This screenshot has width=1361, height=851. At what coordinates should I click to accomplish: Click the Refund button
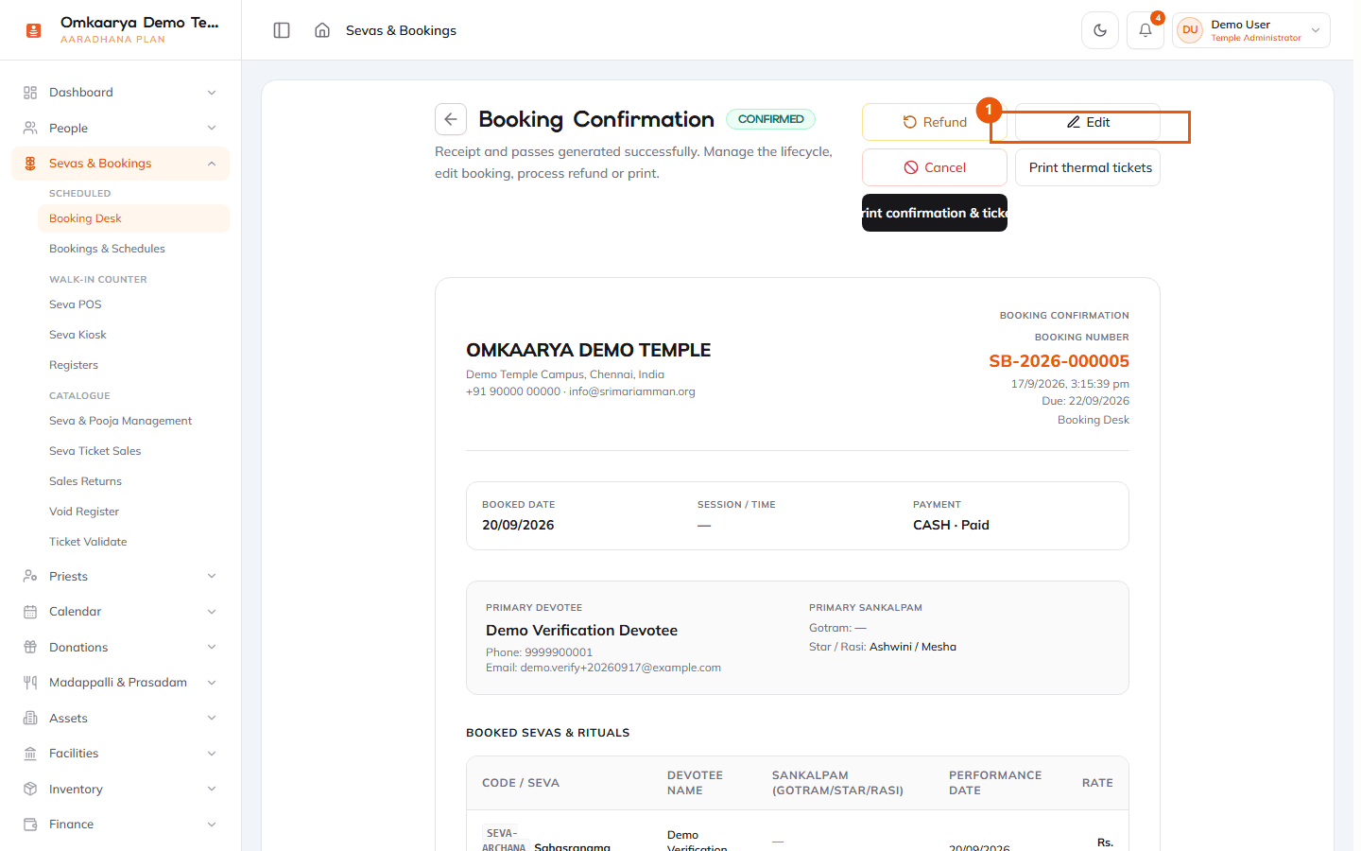tap(935, 122)
